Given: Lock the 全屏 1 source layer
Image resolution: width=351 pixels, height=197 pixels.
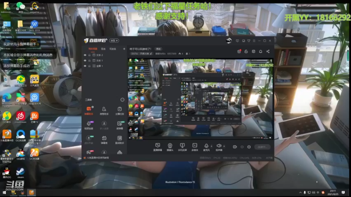Looking at the screenshot, I should click(90, 66).
